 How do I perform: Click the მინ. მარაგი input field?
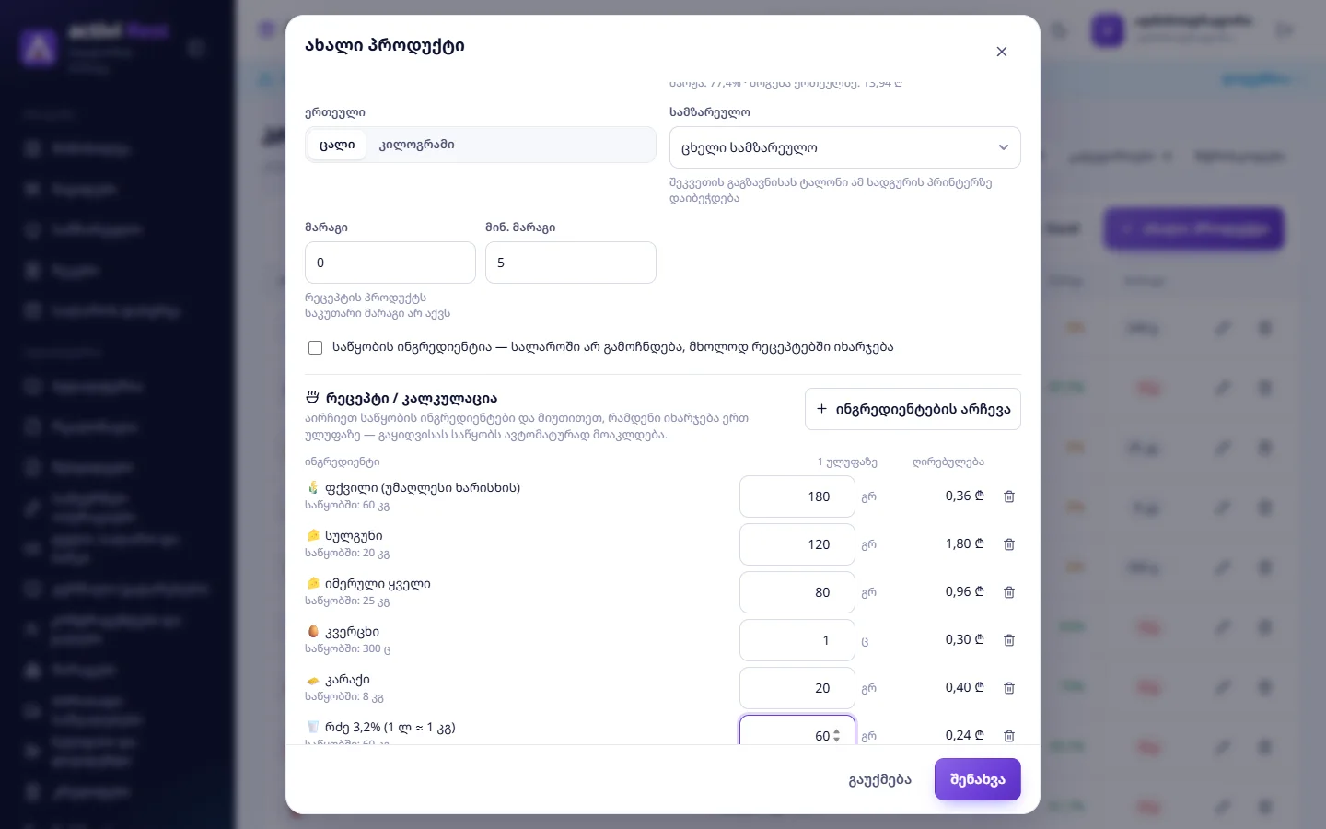click(571, 263)
